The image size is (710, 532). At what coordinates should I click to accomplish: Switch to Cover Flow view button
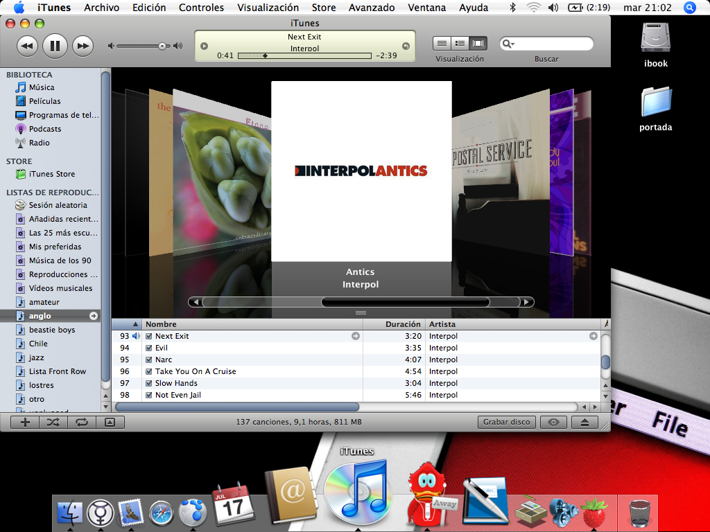(x=478, y=44)
